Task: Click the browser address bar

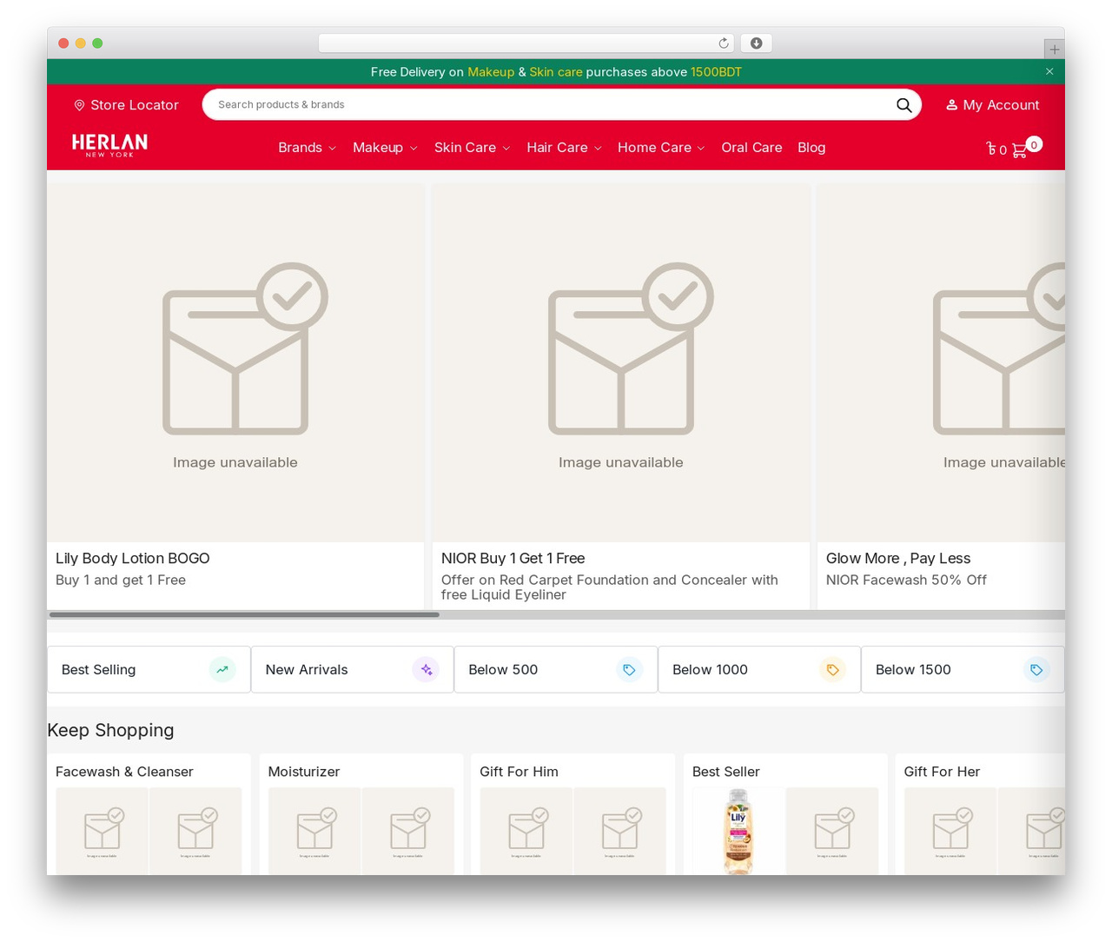Action: point(526,43)
